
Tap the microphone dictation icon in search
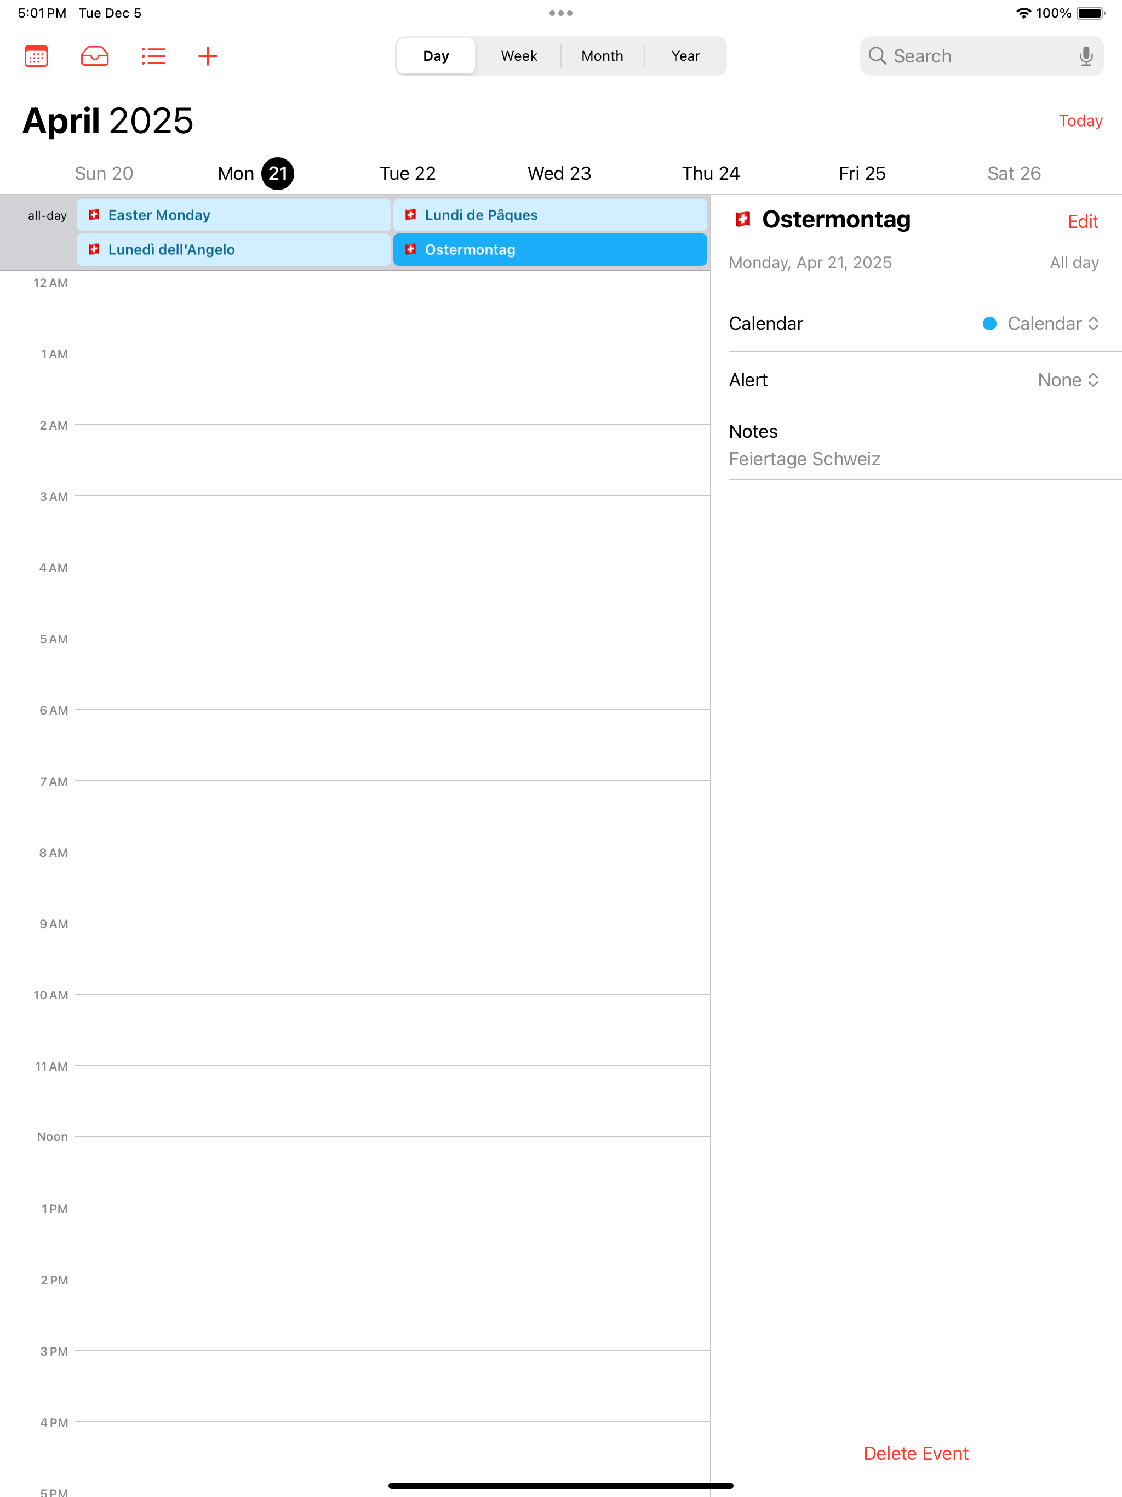click(1085, 56)
